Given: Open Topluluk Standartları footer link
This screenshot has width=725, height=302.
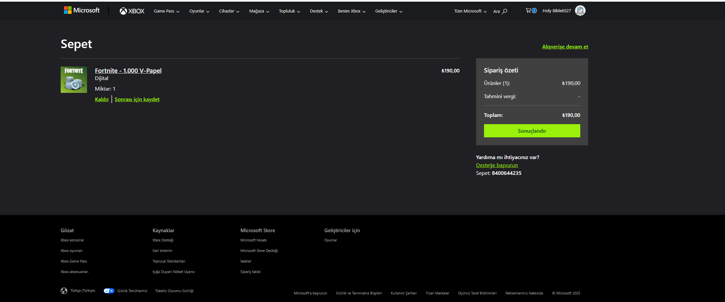Looking at the screenshot, I should point(169,261).
